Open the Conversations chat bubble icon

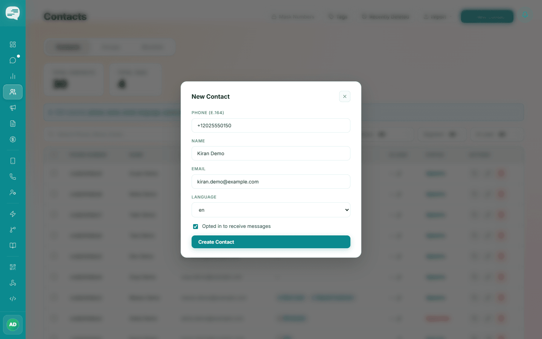tap(13, 60)
